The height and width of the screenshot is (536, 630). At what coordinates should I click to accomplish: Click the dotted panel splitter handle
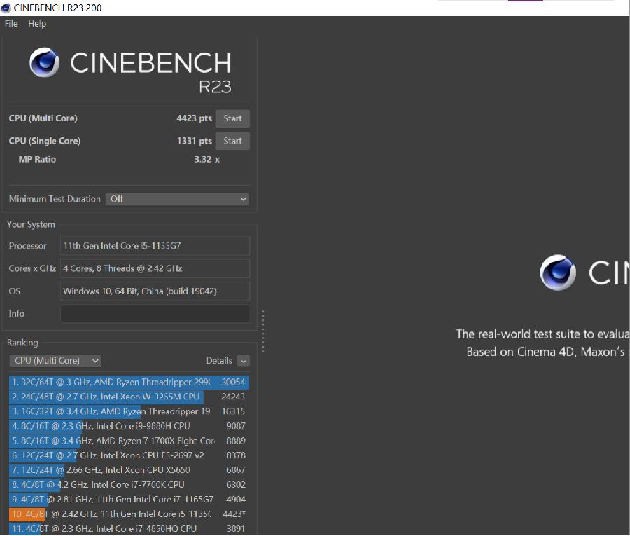262,331
